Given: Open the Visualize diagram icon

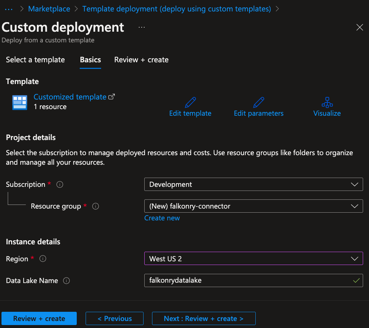Looking at the screenshot, I should coord(327,102).
